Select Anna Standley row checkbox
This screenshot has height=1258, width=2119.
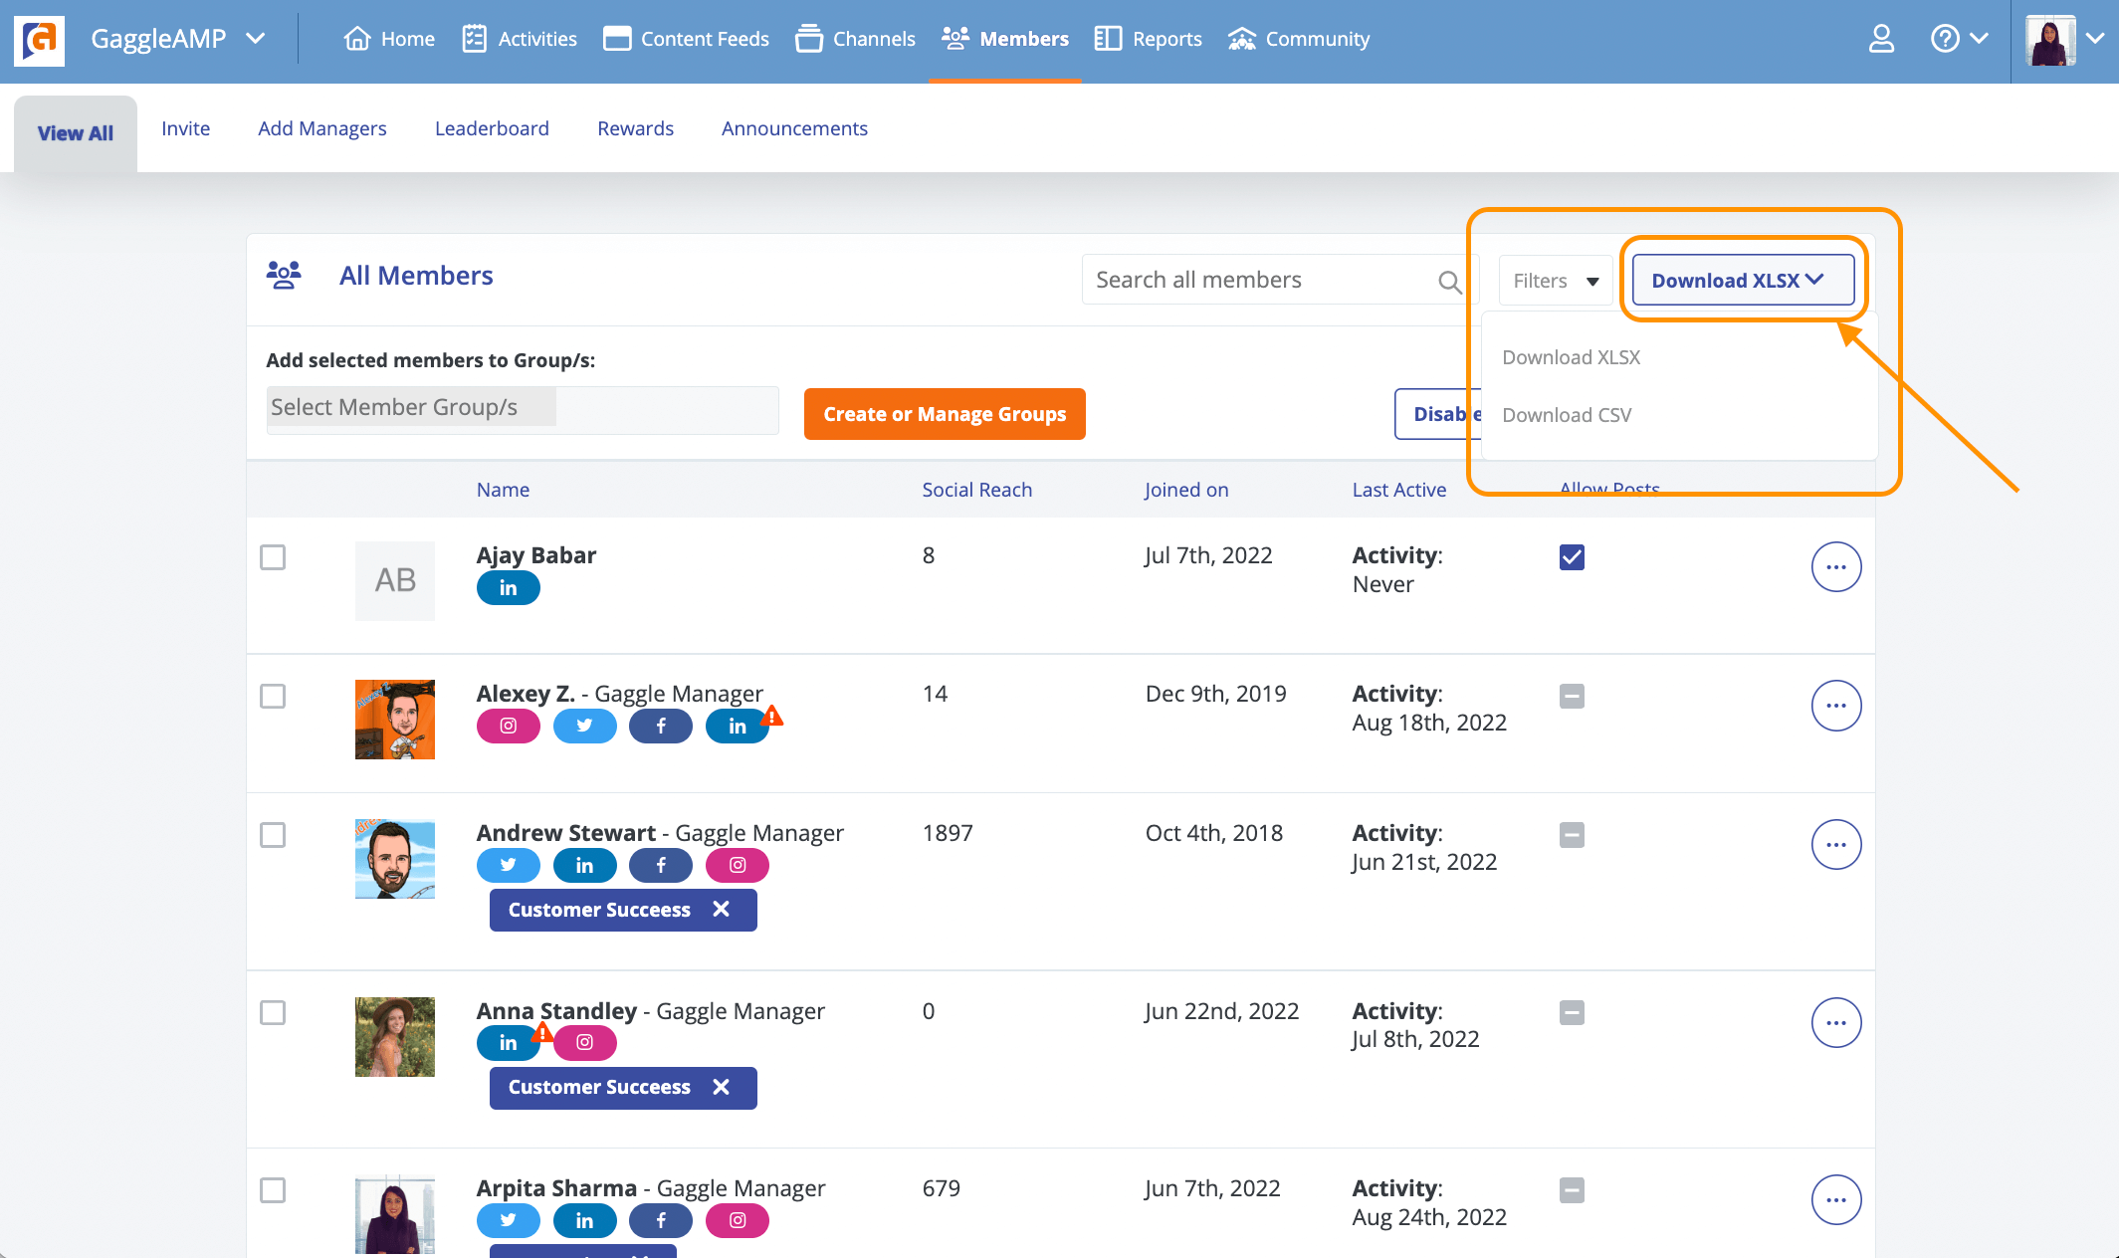pyautogui.click(x=273, y=1013)
